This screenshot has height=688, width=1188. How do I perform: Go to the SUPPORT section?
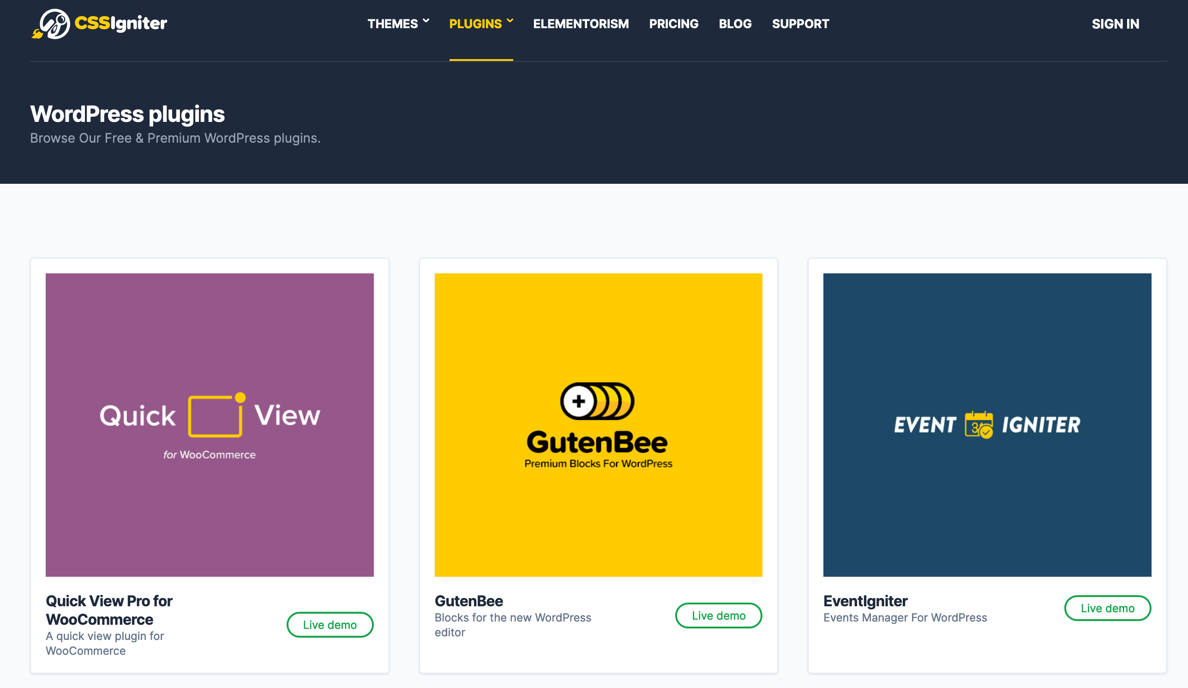coord(800,24)
